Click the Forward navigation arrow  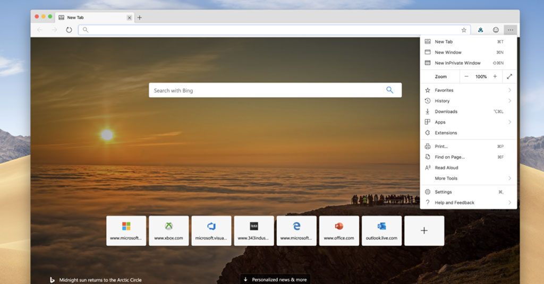click(55, 30)
